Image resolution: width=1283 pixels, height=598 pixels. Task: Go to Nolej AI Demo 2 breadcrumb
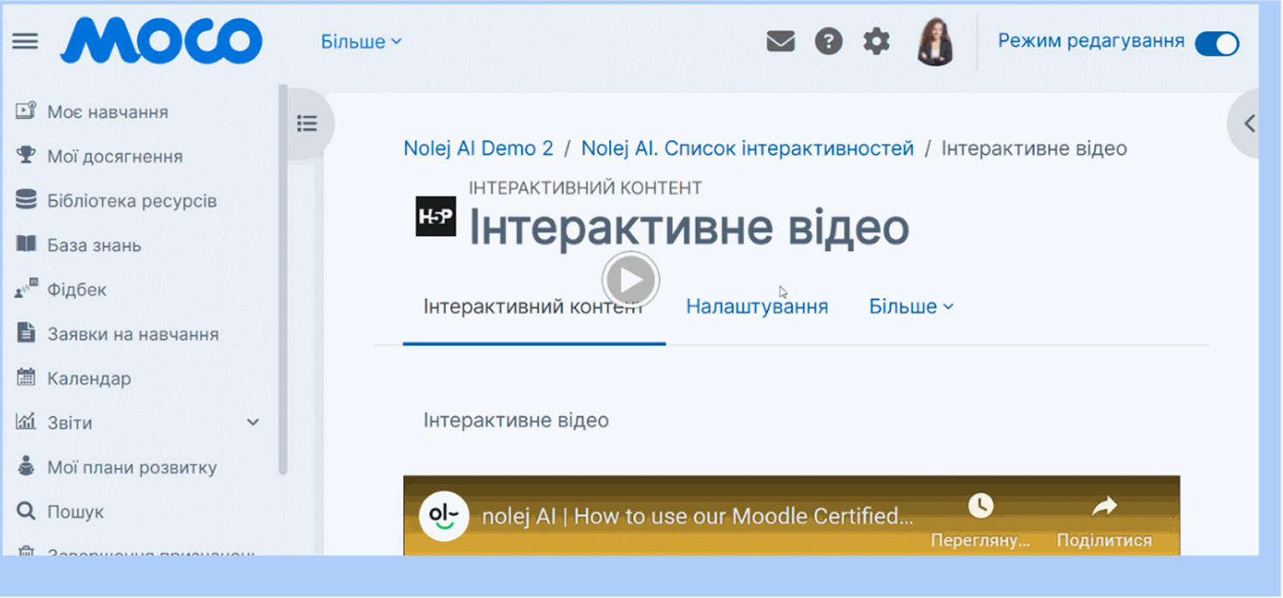pyautogui.click(x=478, y=149)
